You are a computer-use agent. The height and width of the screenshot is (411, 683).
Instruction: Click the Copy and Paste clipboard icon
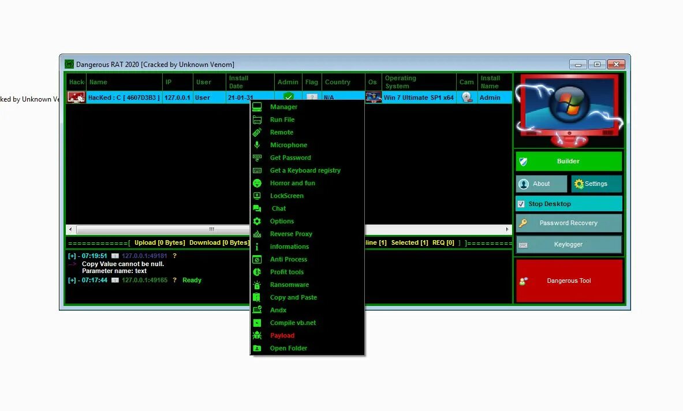pyautogui.click(x=257, y=297)
